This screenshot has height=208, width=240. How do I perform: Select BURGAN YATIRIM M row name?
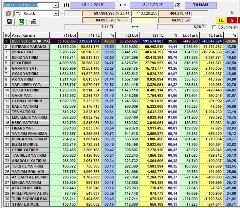pyautogui.click(x=30, y=139)
